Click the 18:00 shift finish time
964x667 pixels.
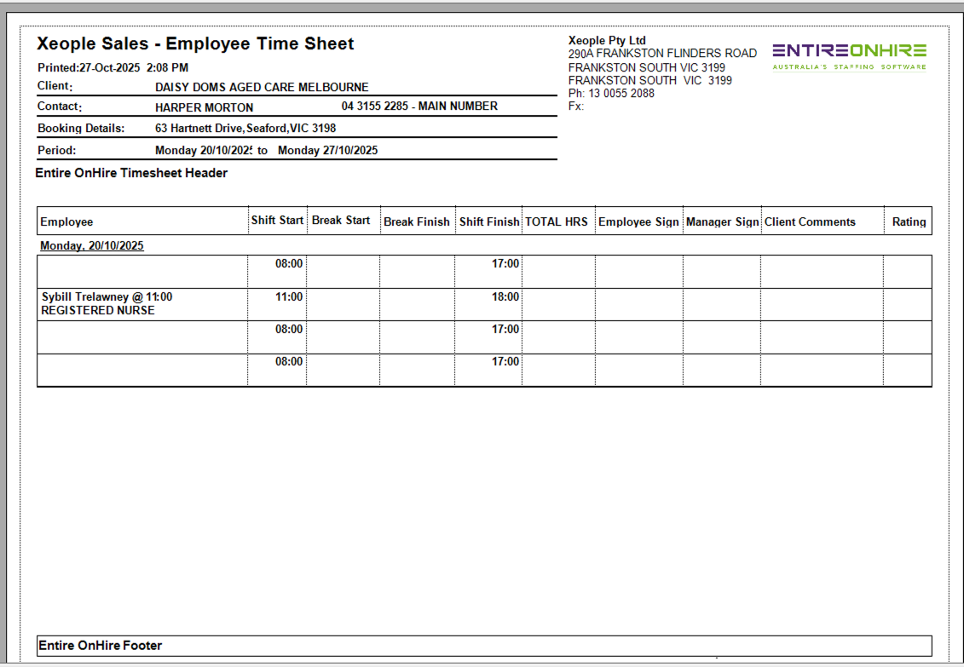coord(505,297)
